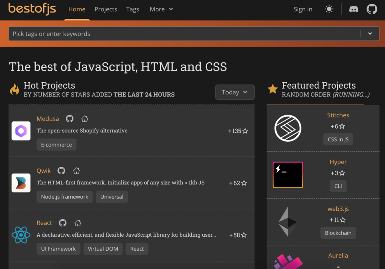Viewport: 385px width, 269px height.
Task: Open the GitHub icon in top bar
Action: (x=371, y=9)
